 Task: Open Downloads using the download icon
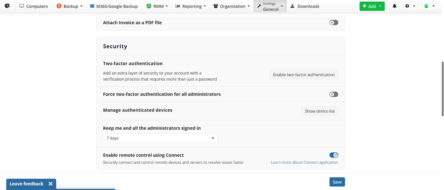[x=292, y=6]
